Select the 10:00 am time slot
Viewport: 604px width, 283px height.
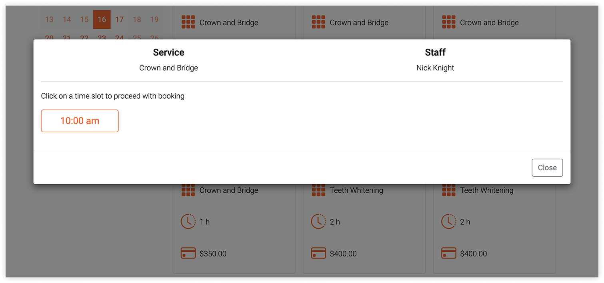(80, 121)
